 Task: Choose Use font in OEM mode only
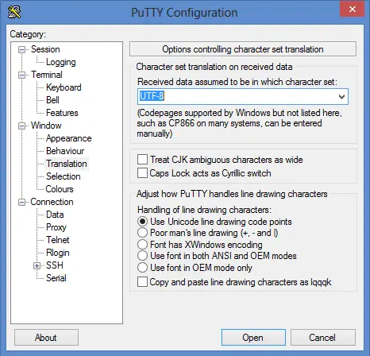142,268
